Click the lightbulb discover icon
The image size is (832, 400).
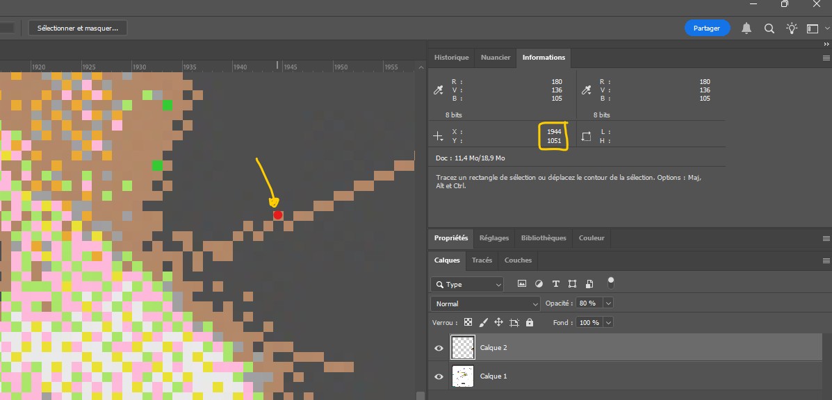(x=791, y=28)
